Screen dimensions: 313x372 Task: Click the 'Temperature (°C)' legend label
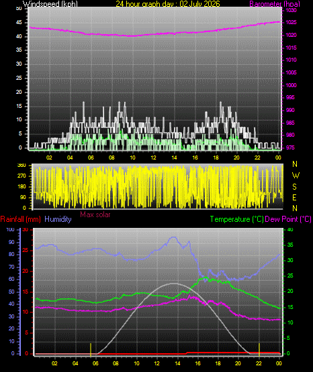[x=236, y=219]
